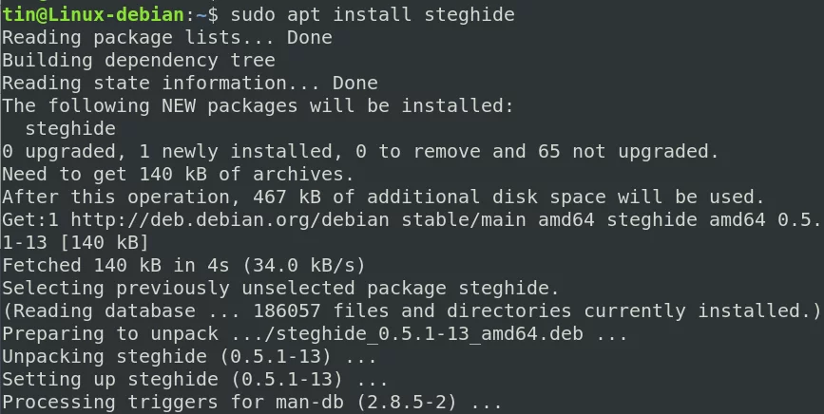Click the 'sudo apt install steghide' command
This screenshot has width=824, height=414.
[373, 14]
